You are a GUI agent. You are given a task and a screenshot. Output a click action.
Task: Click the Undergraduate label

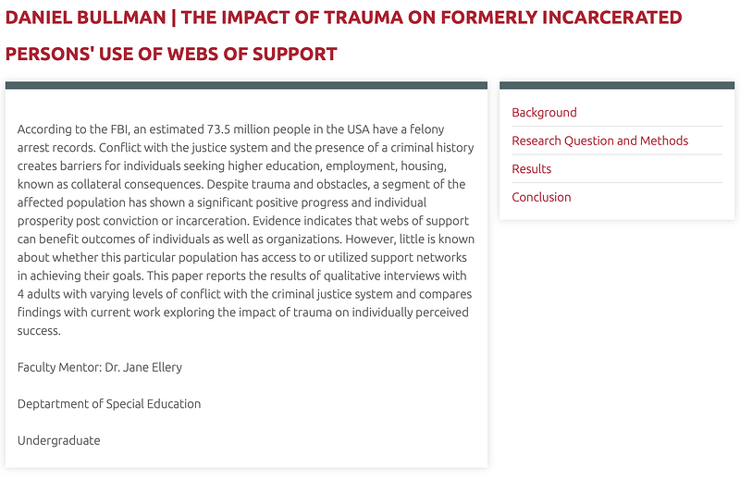[x=58, y=440]
